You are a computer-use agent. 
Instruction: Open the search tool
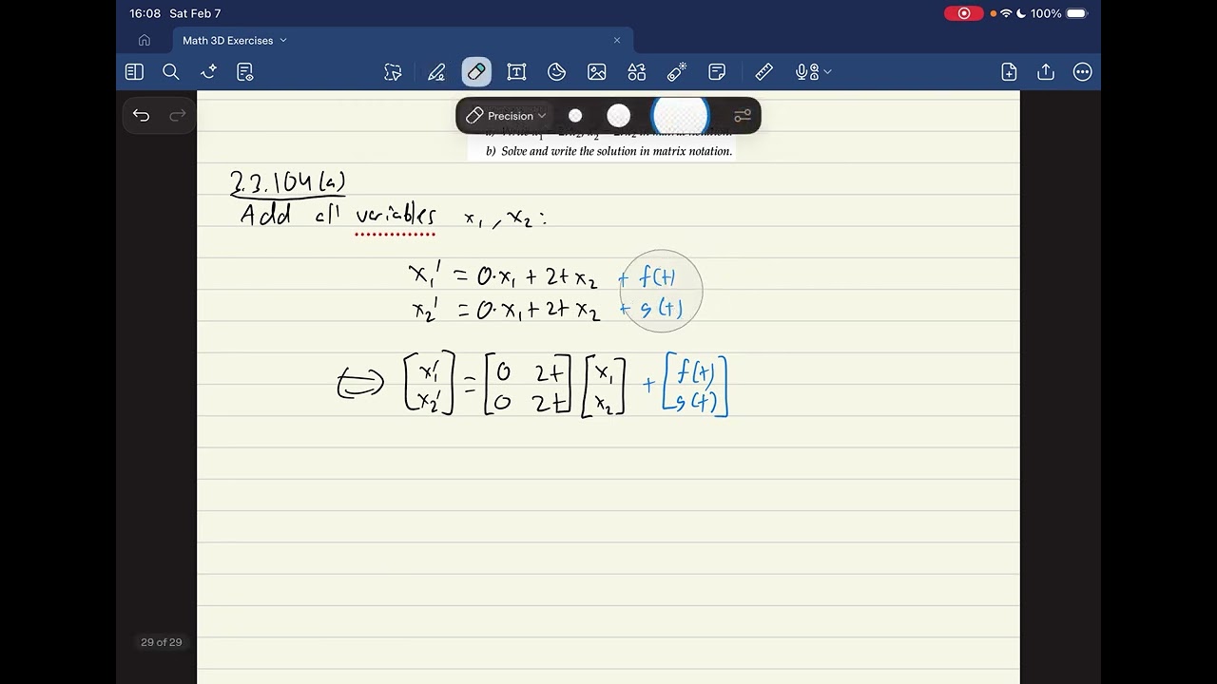171,72
